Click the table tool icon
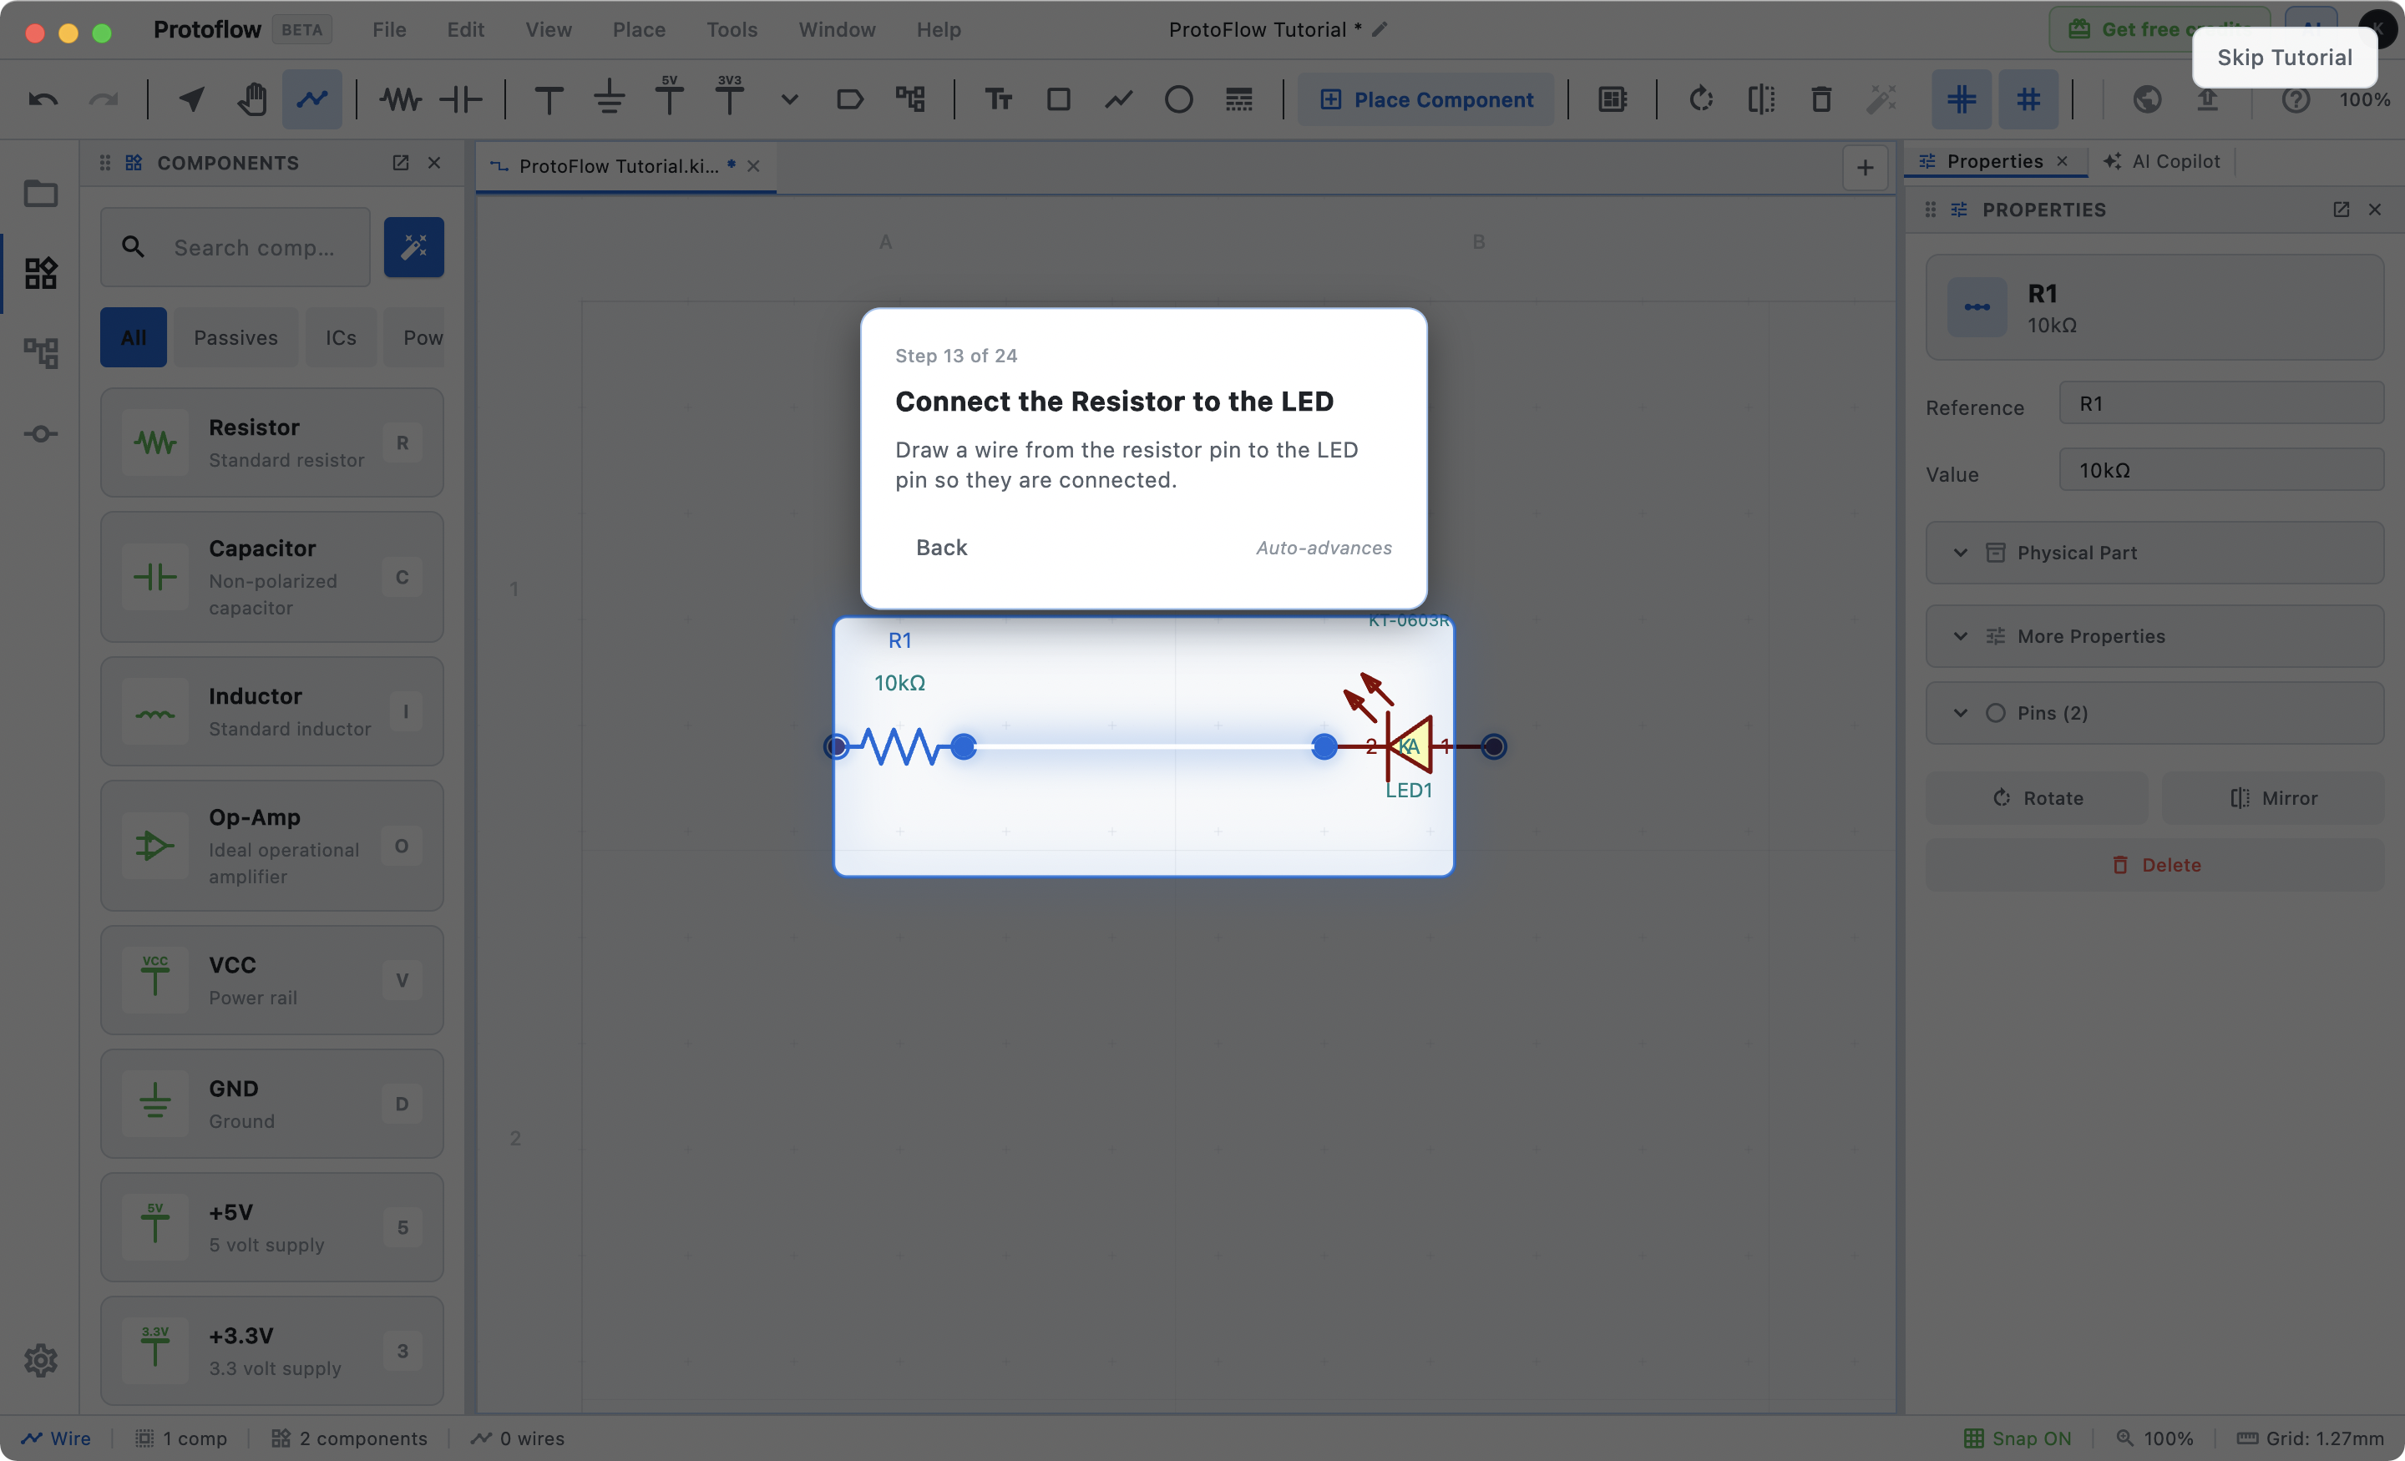Image resolution: width=2405 pixels, height=1461 pixels. point(1239,99)
